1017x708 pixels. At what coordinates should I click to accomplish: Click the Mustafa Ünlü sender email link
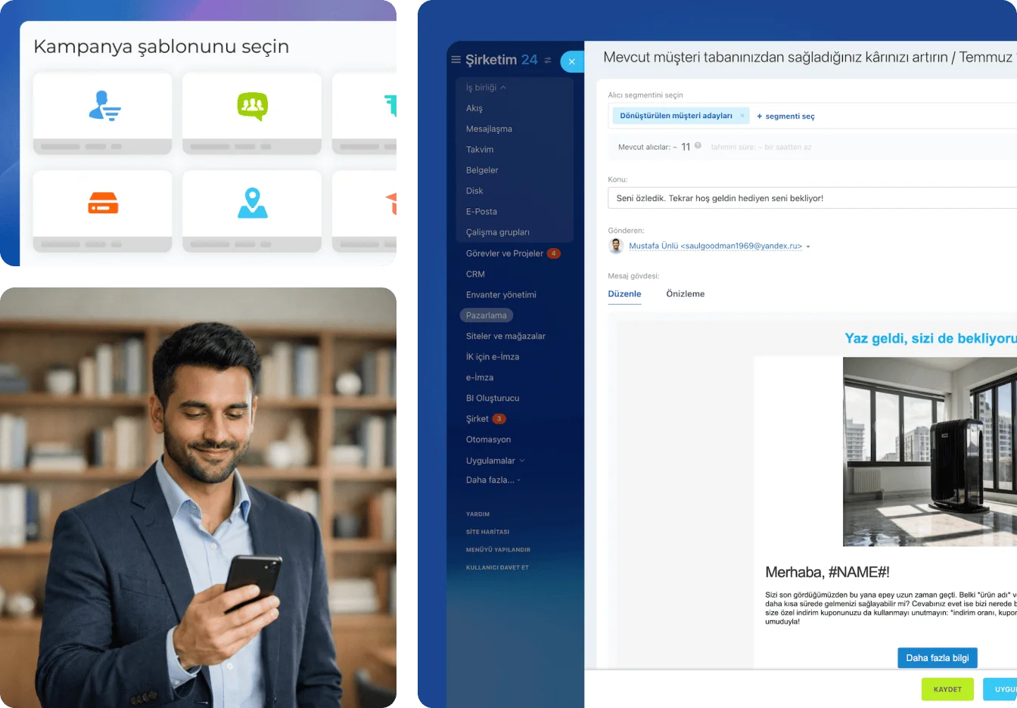click(716, 247)
